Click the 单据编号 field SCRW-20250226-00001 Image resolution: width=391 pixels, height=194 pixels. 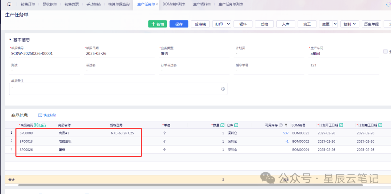(x=45, y=53)
